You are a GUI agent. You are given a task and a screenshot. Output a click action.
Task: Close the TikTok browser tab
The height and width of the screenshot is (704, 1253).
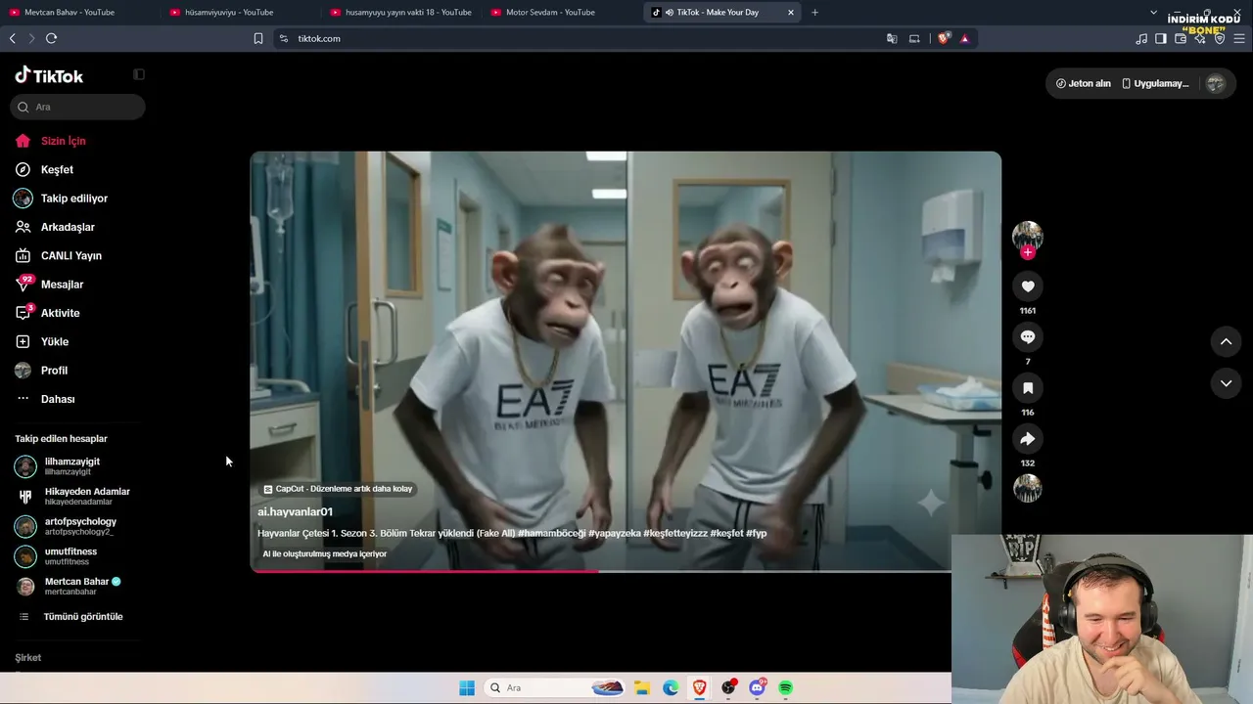coord(791,12)
